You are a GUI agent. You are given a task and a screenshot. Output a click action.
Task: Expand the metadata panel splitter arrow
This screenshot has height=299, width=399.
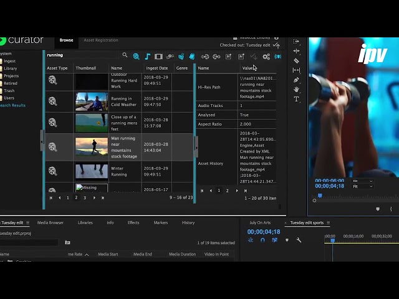coord(196,147)
